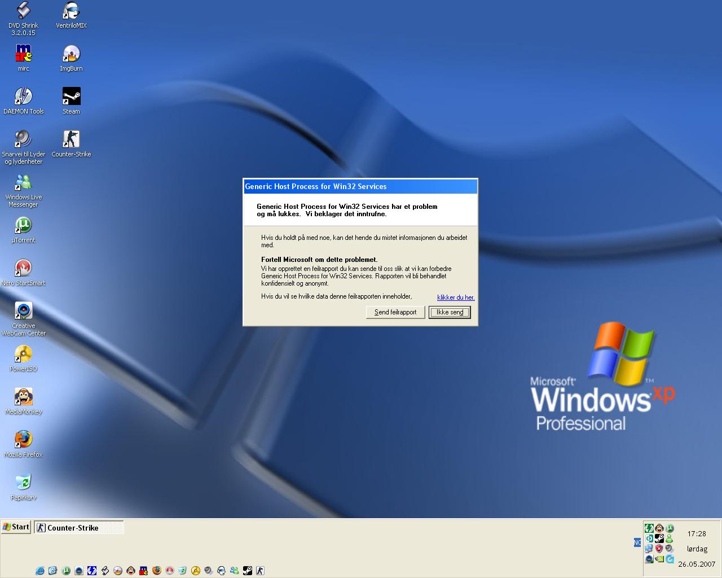
Task: Select the Papirkurv recycle bin icon
Action: (23, 483)
